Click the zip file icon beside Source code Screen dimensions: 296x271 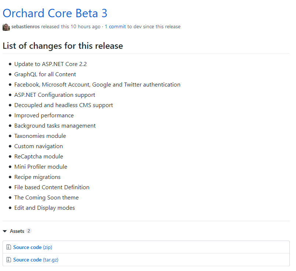[x=9, y=247]
